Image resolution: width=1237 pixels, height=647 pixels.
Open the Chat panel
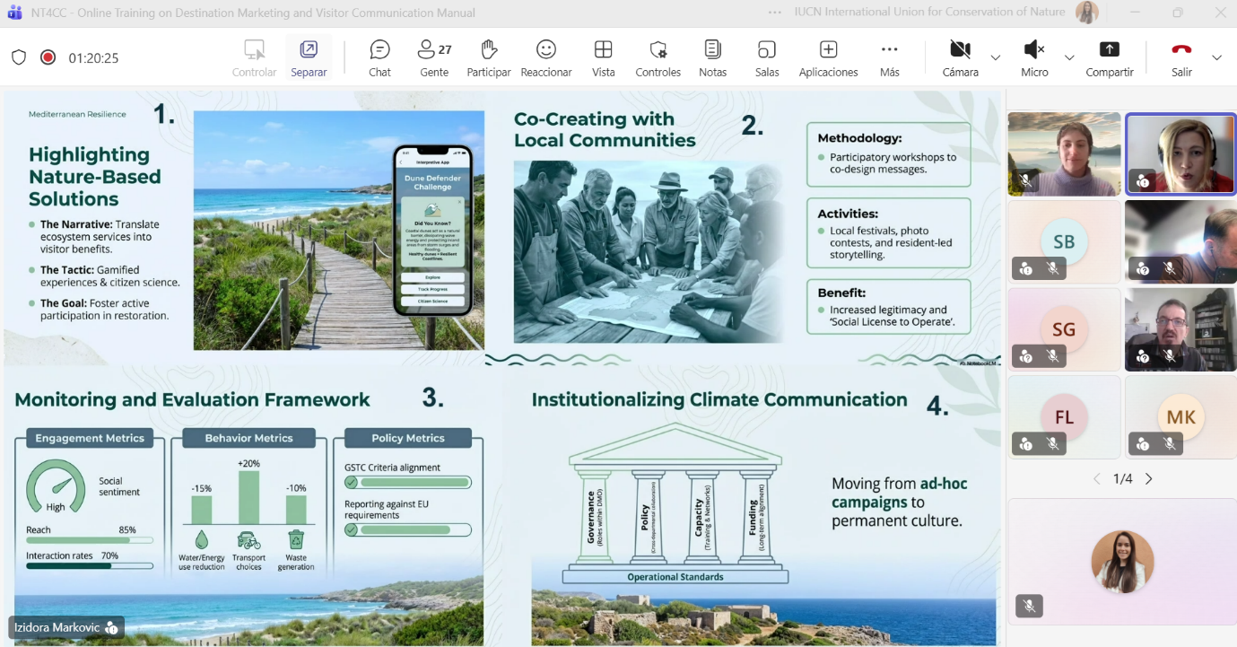(379, 58)
